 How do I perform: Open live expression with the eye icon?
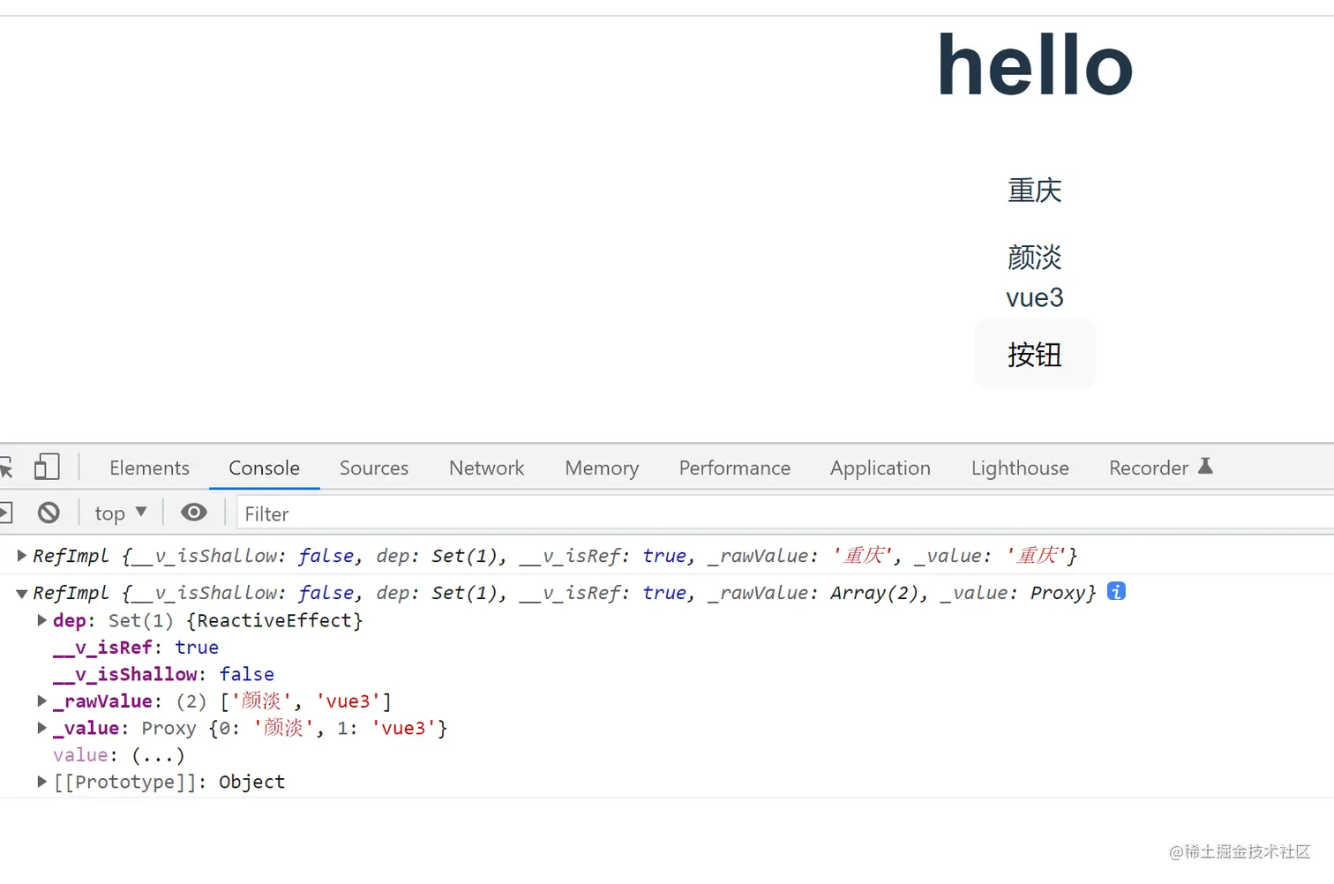[193, 513]
